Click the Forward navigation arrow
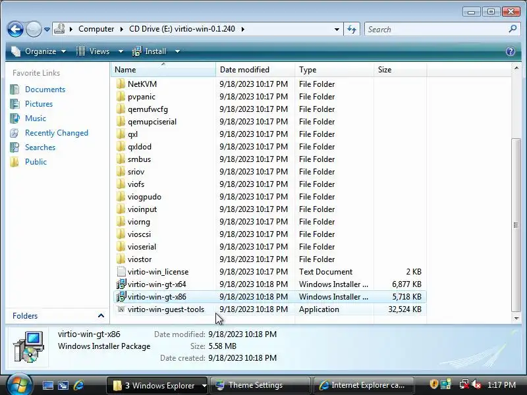 (34, 29)
